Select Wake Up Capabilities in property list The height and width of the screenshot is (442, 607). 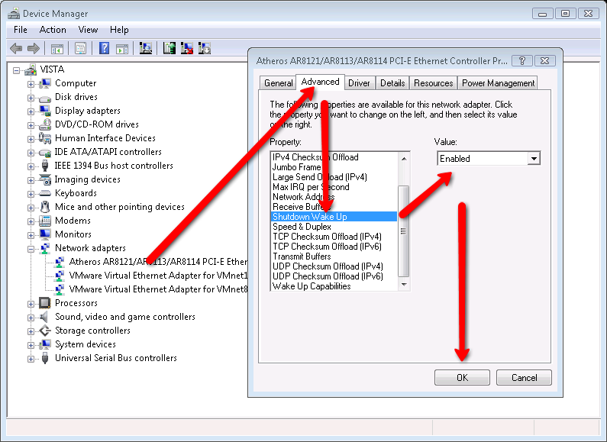(312, 286)
